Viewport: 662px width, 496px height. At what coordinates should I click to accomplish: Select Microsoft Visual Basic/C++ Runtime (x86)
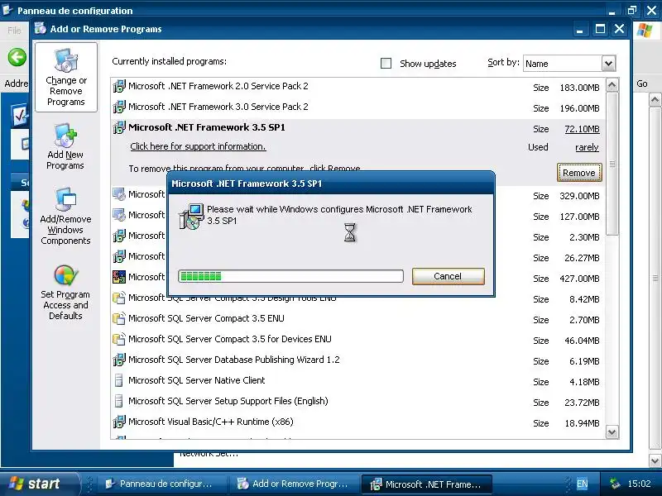click(211, 422)
